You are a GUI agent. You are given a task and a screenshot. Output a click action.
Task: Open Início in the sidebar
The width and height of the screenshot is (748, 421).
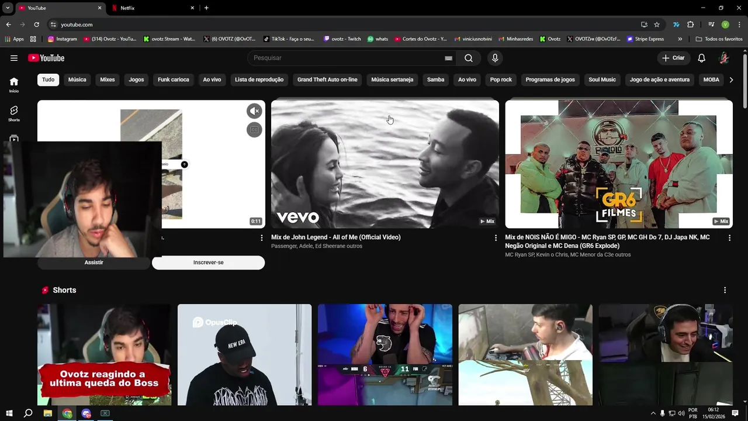(14, 85)
